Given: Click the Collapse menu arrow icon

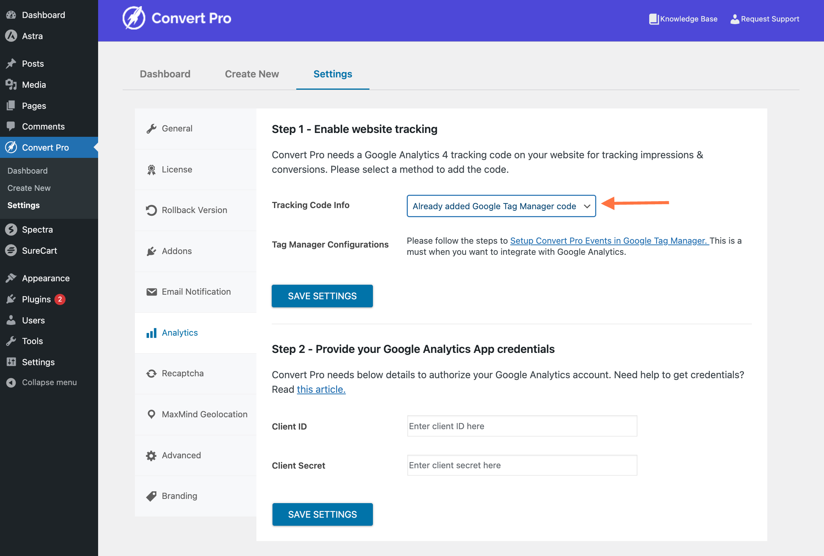Looking at the screenshot, I should (x=11, y=382).
